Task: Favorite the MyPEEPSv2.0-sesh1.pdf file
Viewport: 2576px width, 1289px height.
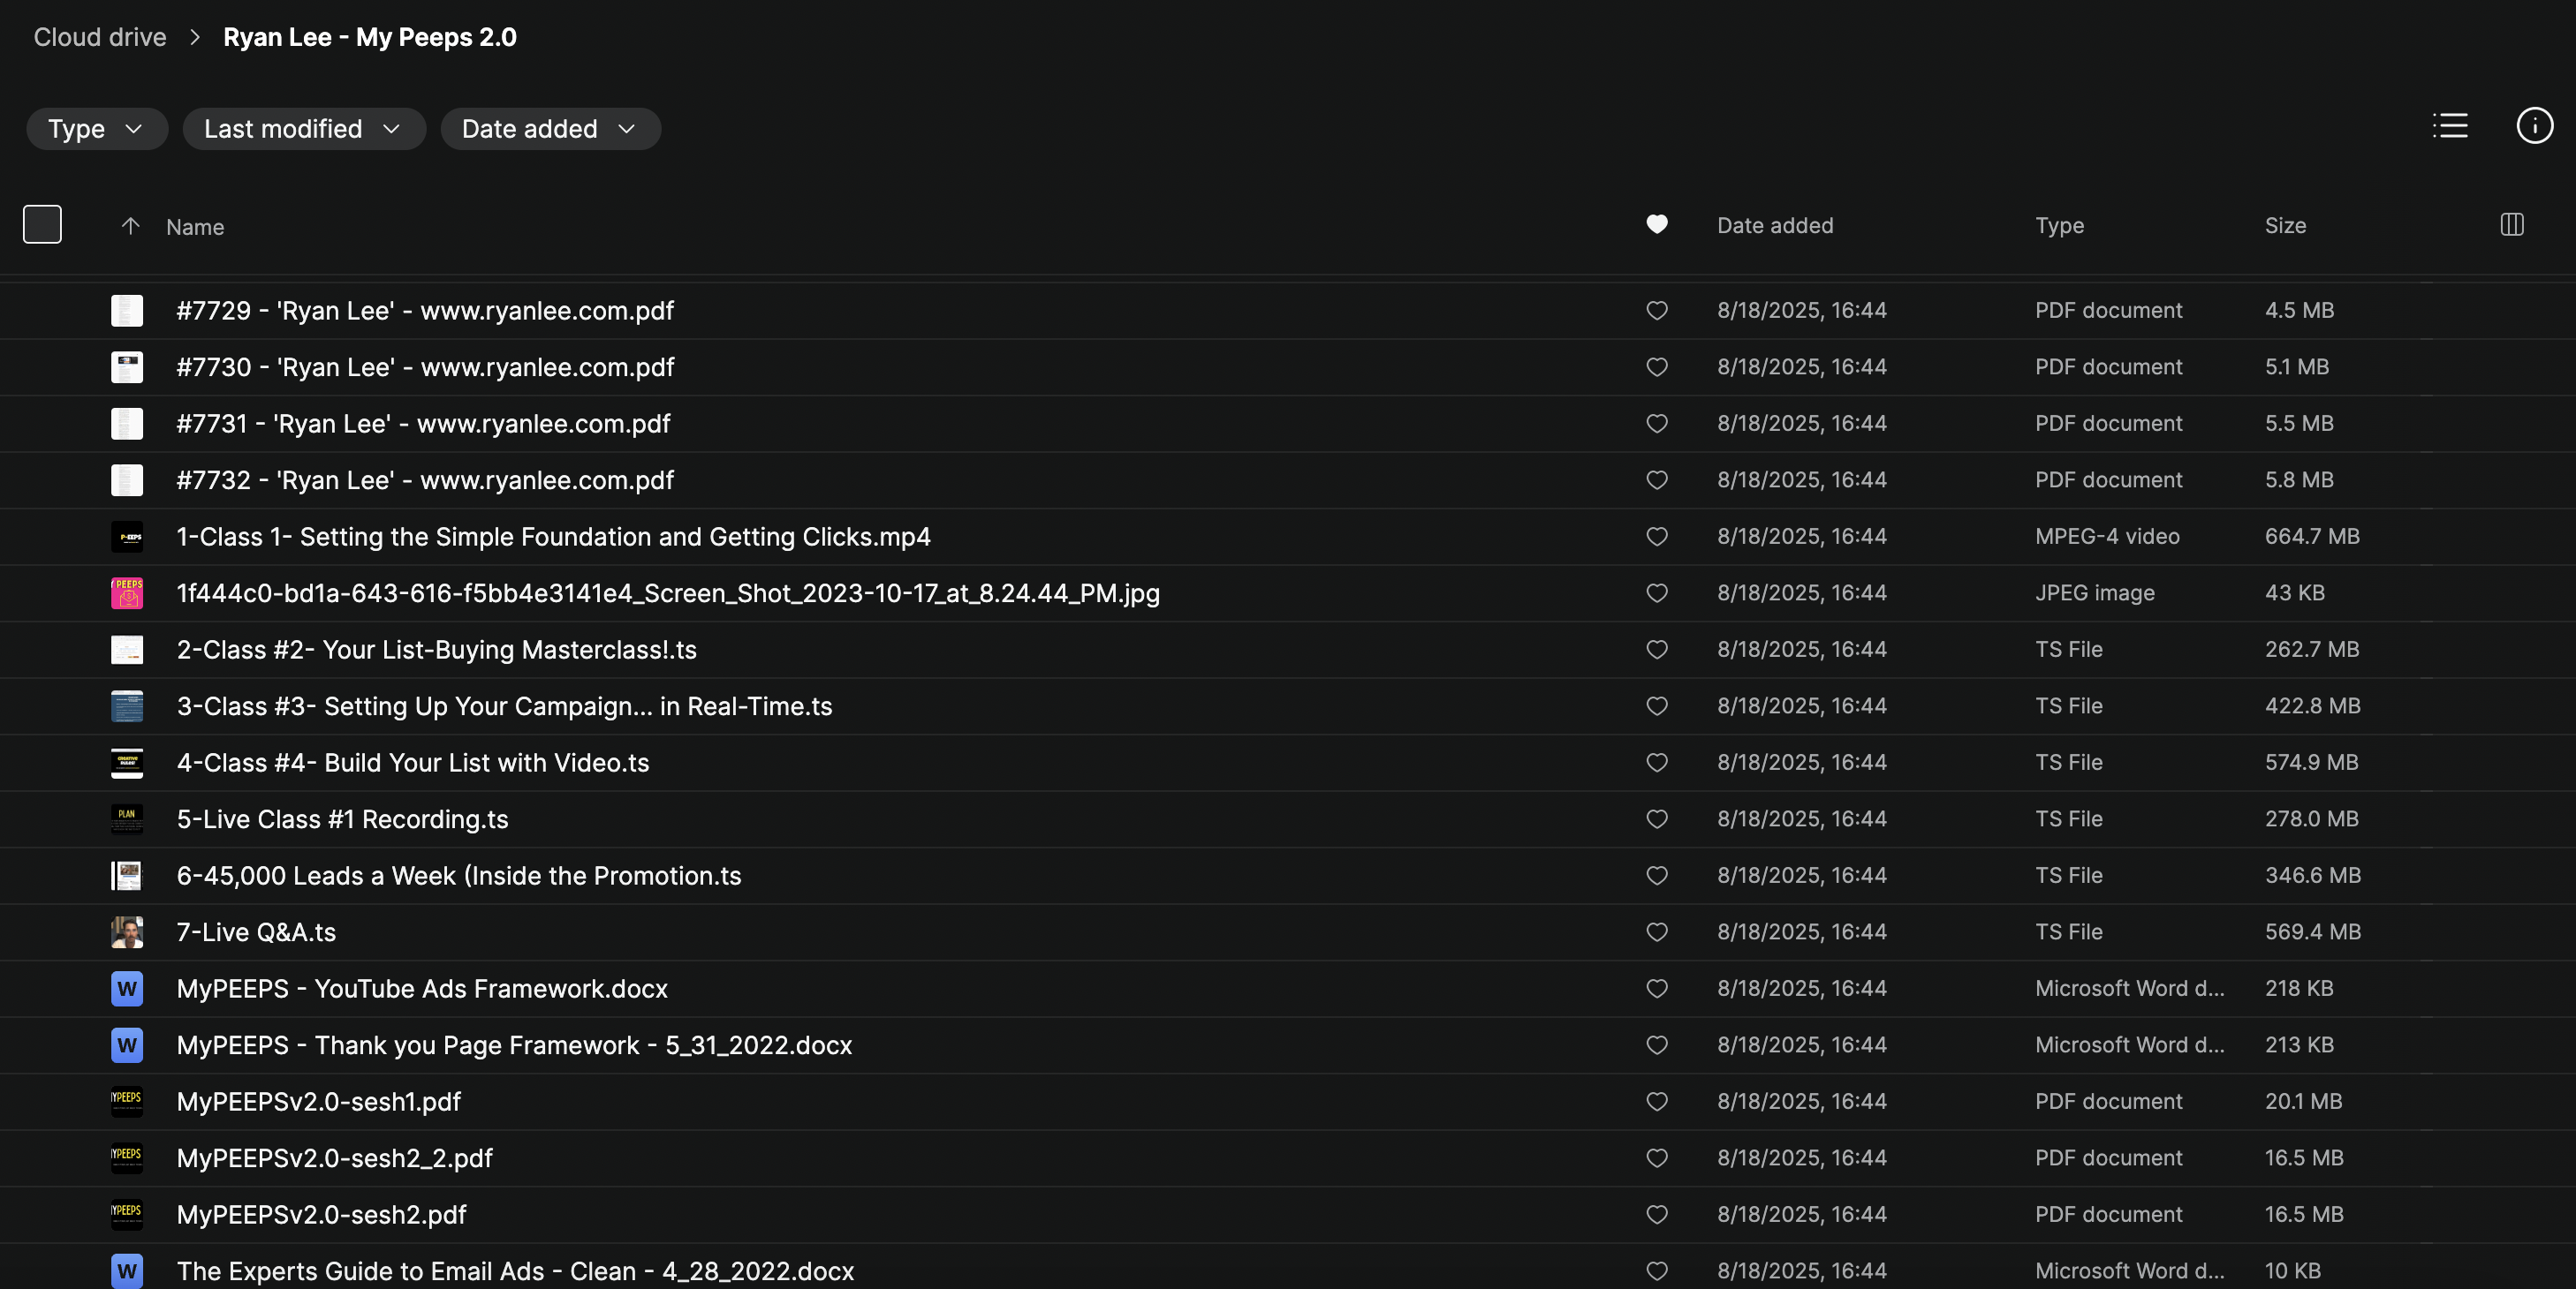Action: (1656, 1101)
